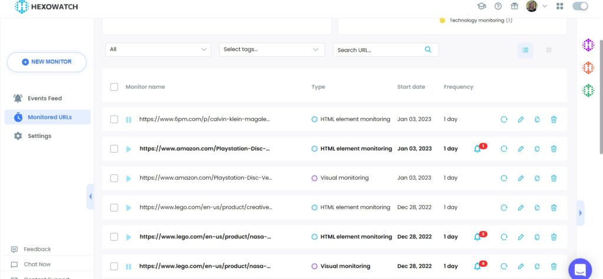
Task: Open the Select tags dropdown
Action: pyautogui.click(x=272, y=49)
